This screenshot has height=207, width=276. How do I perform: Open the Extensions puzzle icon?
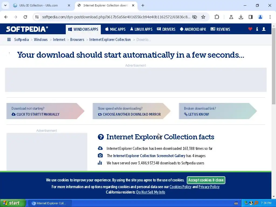click(217, 17)
